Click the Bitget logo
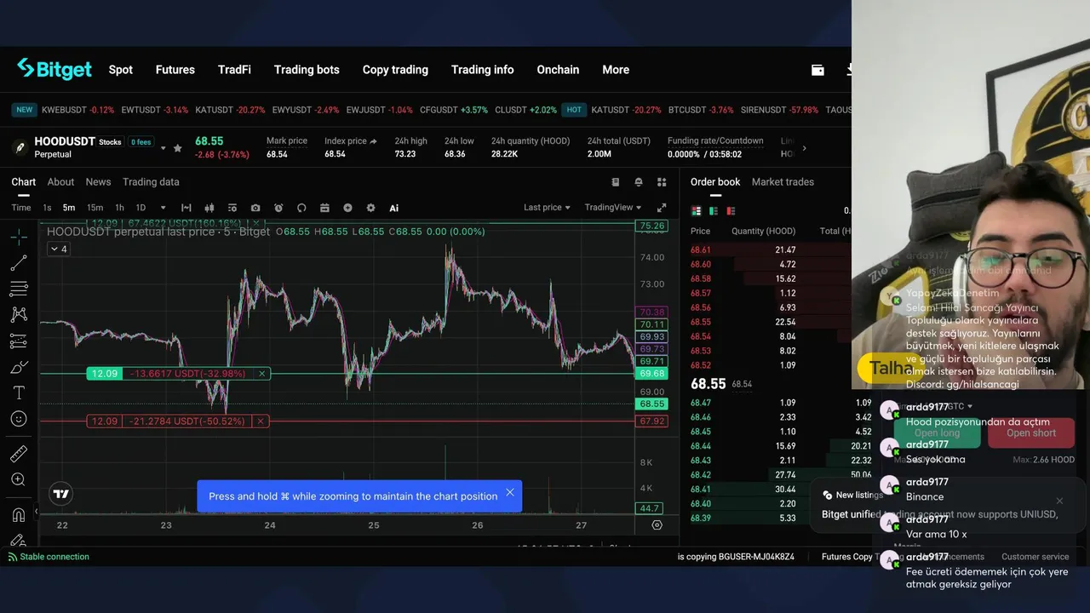The image size is (1090, 613). [x=54, y=69]
